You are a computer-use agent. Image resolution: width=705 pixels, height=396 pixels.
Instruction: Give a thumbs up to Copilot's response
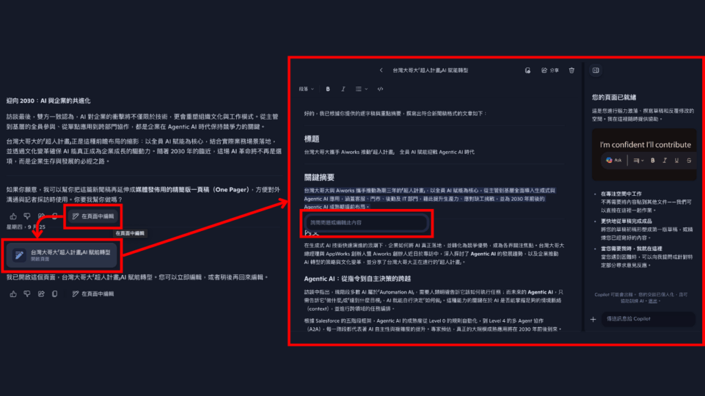coord(14,215)
